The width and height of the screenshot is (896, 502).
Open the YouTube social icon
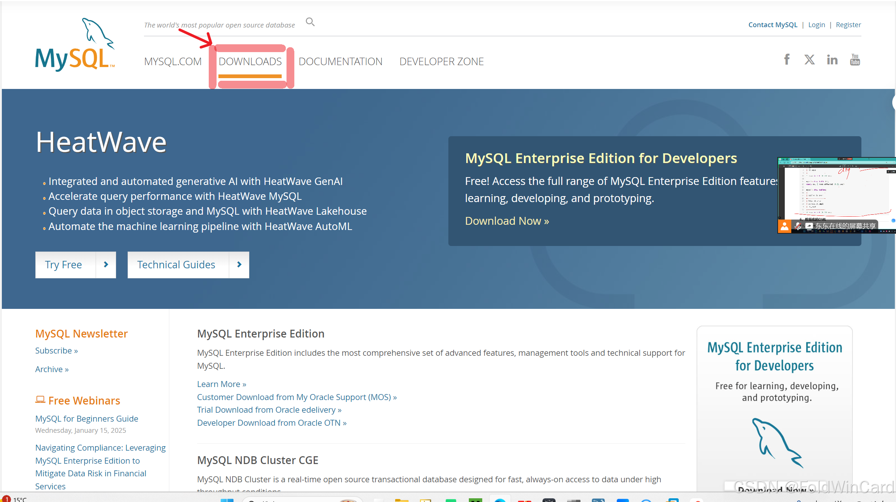click(855, 60)
